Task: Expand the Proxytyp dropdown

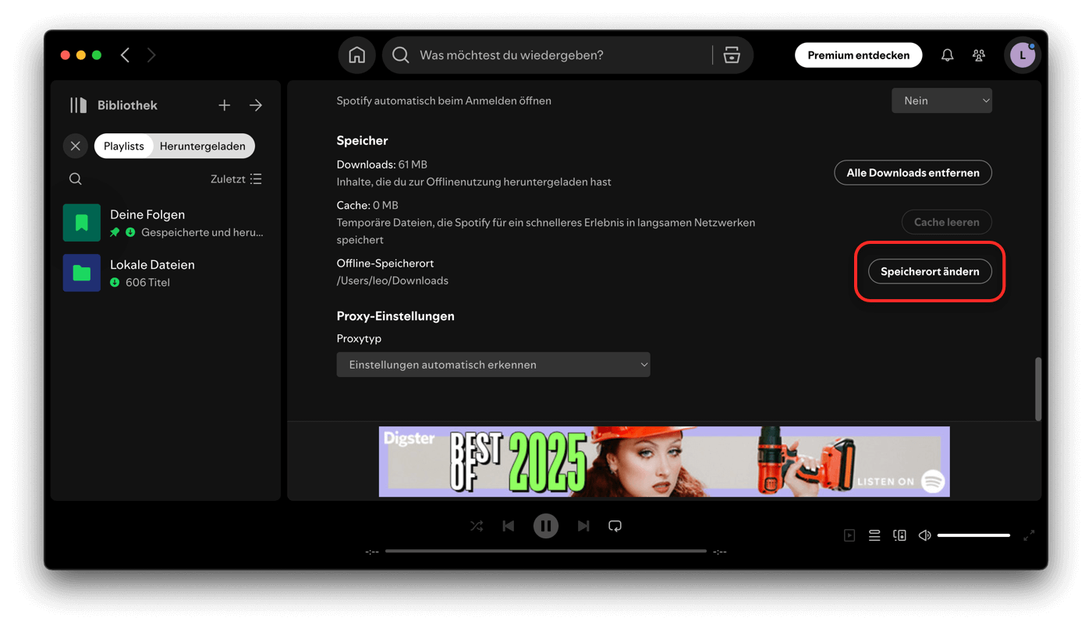Action: (x=493, y=365)
